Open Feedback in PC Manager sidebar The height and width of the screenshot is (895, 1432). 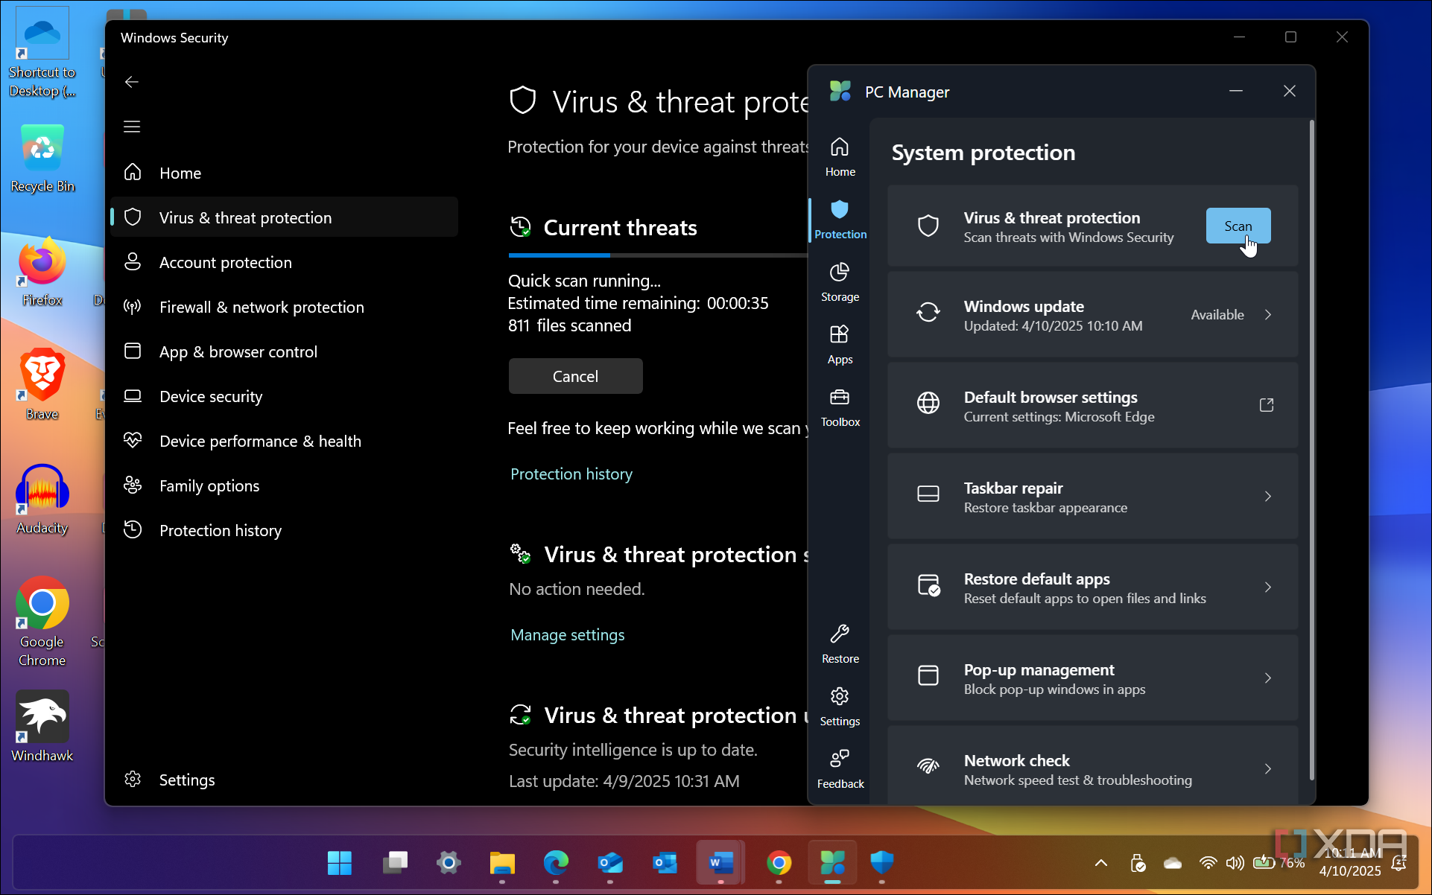(x=840, y=768)
